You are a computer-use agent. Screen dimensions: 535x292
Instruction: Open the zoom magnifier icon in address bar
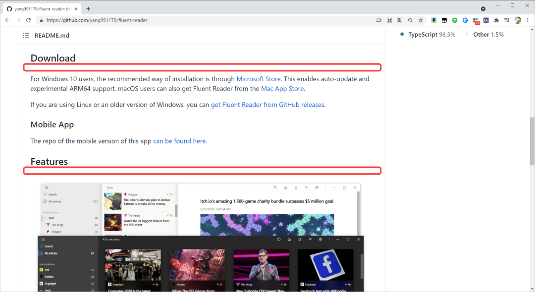(x=410, y=20)
